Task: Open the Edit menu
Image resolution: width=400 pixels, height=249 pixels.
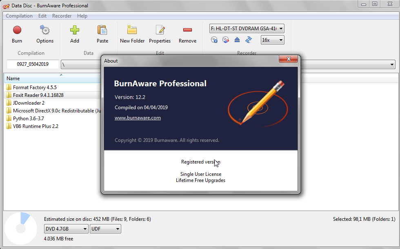Action: [42, 16]
